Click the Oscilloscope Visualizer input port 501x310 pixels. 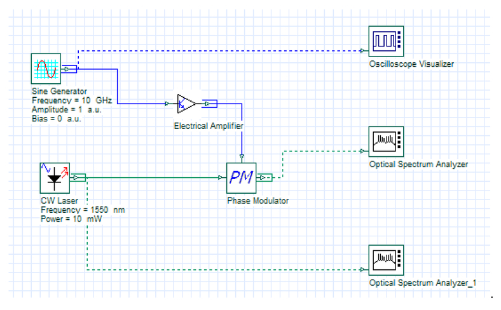coord(362,50)
